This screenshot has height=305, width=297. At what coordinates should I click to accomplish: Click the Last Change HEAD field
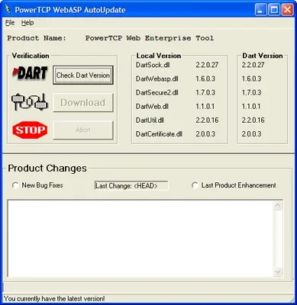(x=131, y=186)
